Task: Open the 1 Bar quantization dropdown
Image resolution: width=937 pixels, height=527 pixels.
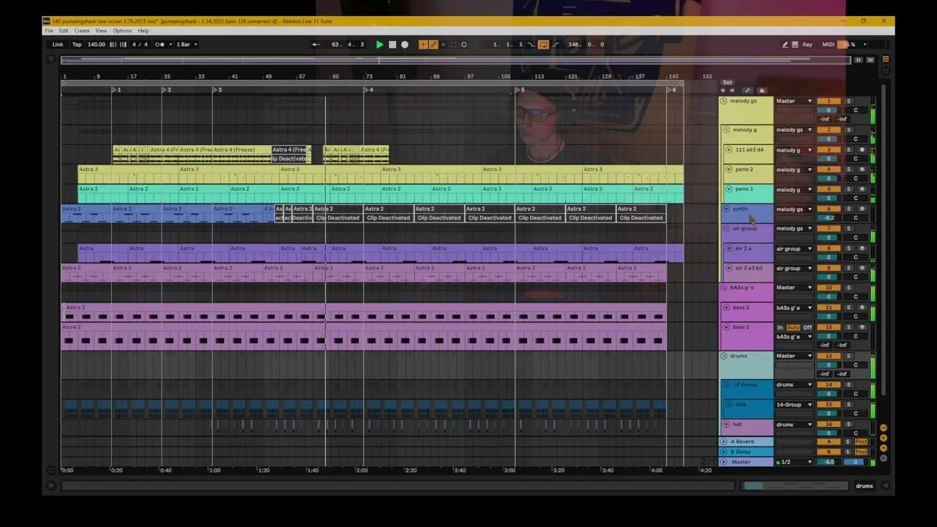Action: [186, 45]
